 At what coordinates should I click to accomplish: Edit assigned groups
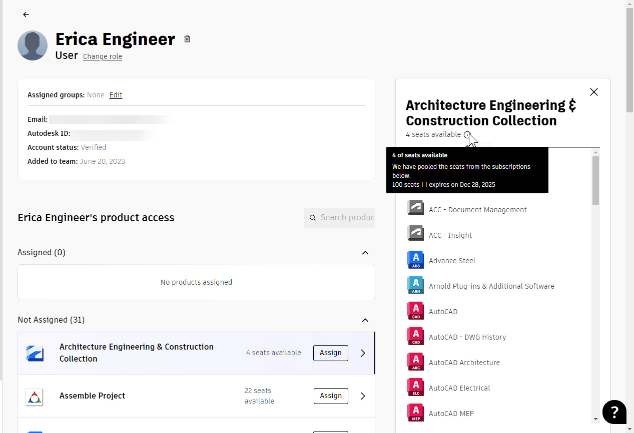tap(116, 95)
